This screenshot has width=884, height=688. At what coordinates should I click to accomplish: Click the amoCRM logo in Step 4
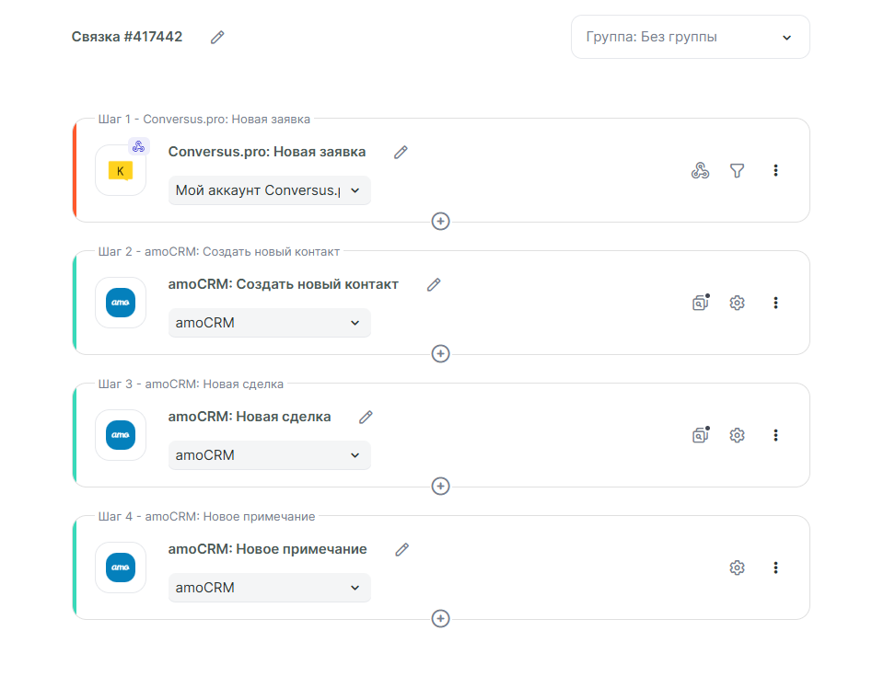[x=121, y=568]
